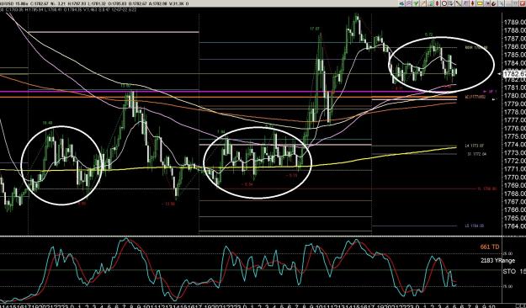Click the green bottle-shaped toolbar icon

coord(430,3)
